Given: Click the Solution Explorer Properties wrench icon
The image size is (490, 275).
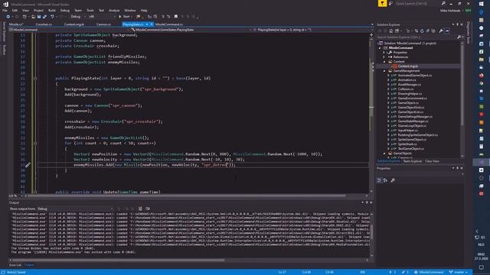Looking at the screenshot, I should tap(441, 31).
